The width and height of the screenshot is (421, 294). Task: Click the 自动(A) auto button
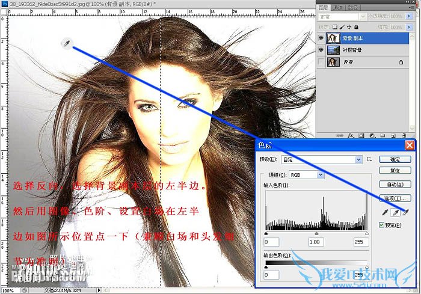coord(395,185)
